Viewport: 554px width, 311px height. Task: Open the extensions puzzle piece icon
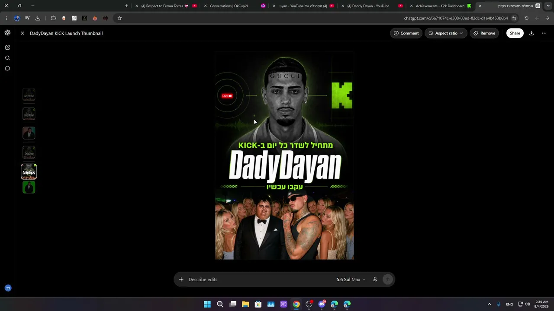tap(53, 18)
